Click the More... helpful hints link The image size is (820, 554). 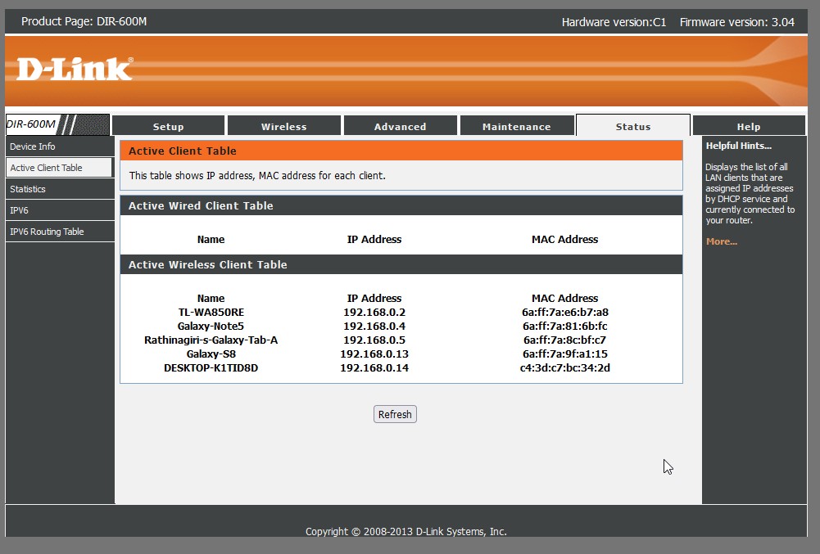click(x=721, y=241)
